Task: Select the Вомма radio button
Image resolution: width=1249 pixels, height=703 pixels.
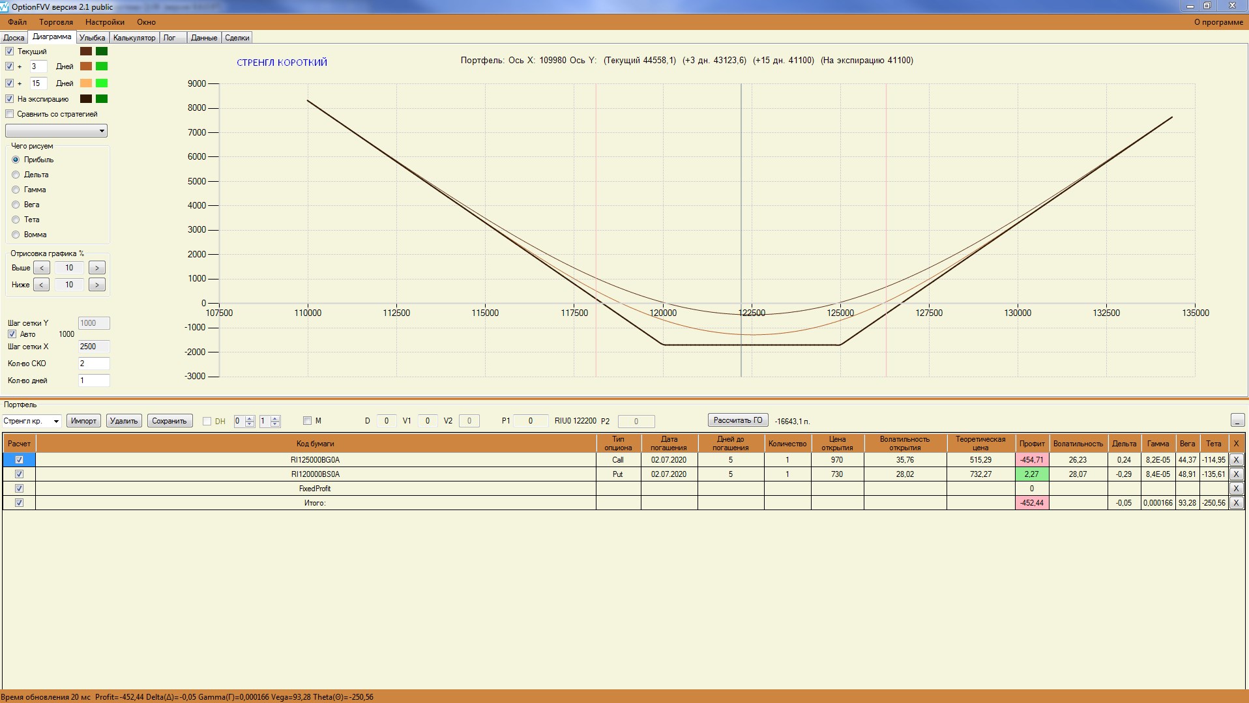Action: pyautogui.click(x=16, y=235)
